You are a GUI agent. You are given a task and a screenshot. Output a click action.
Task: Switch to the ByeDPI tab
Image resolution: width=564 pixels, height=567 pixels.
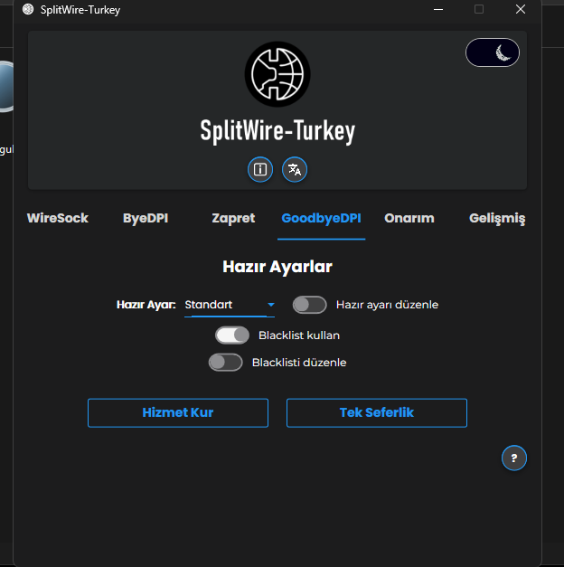pos(146,218)
